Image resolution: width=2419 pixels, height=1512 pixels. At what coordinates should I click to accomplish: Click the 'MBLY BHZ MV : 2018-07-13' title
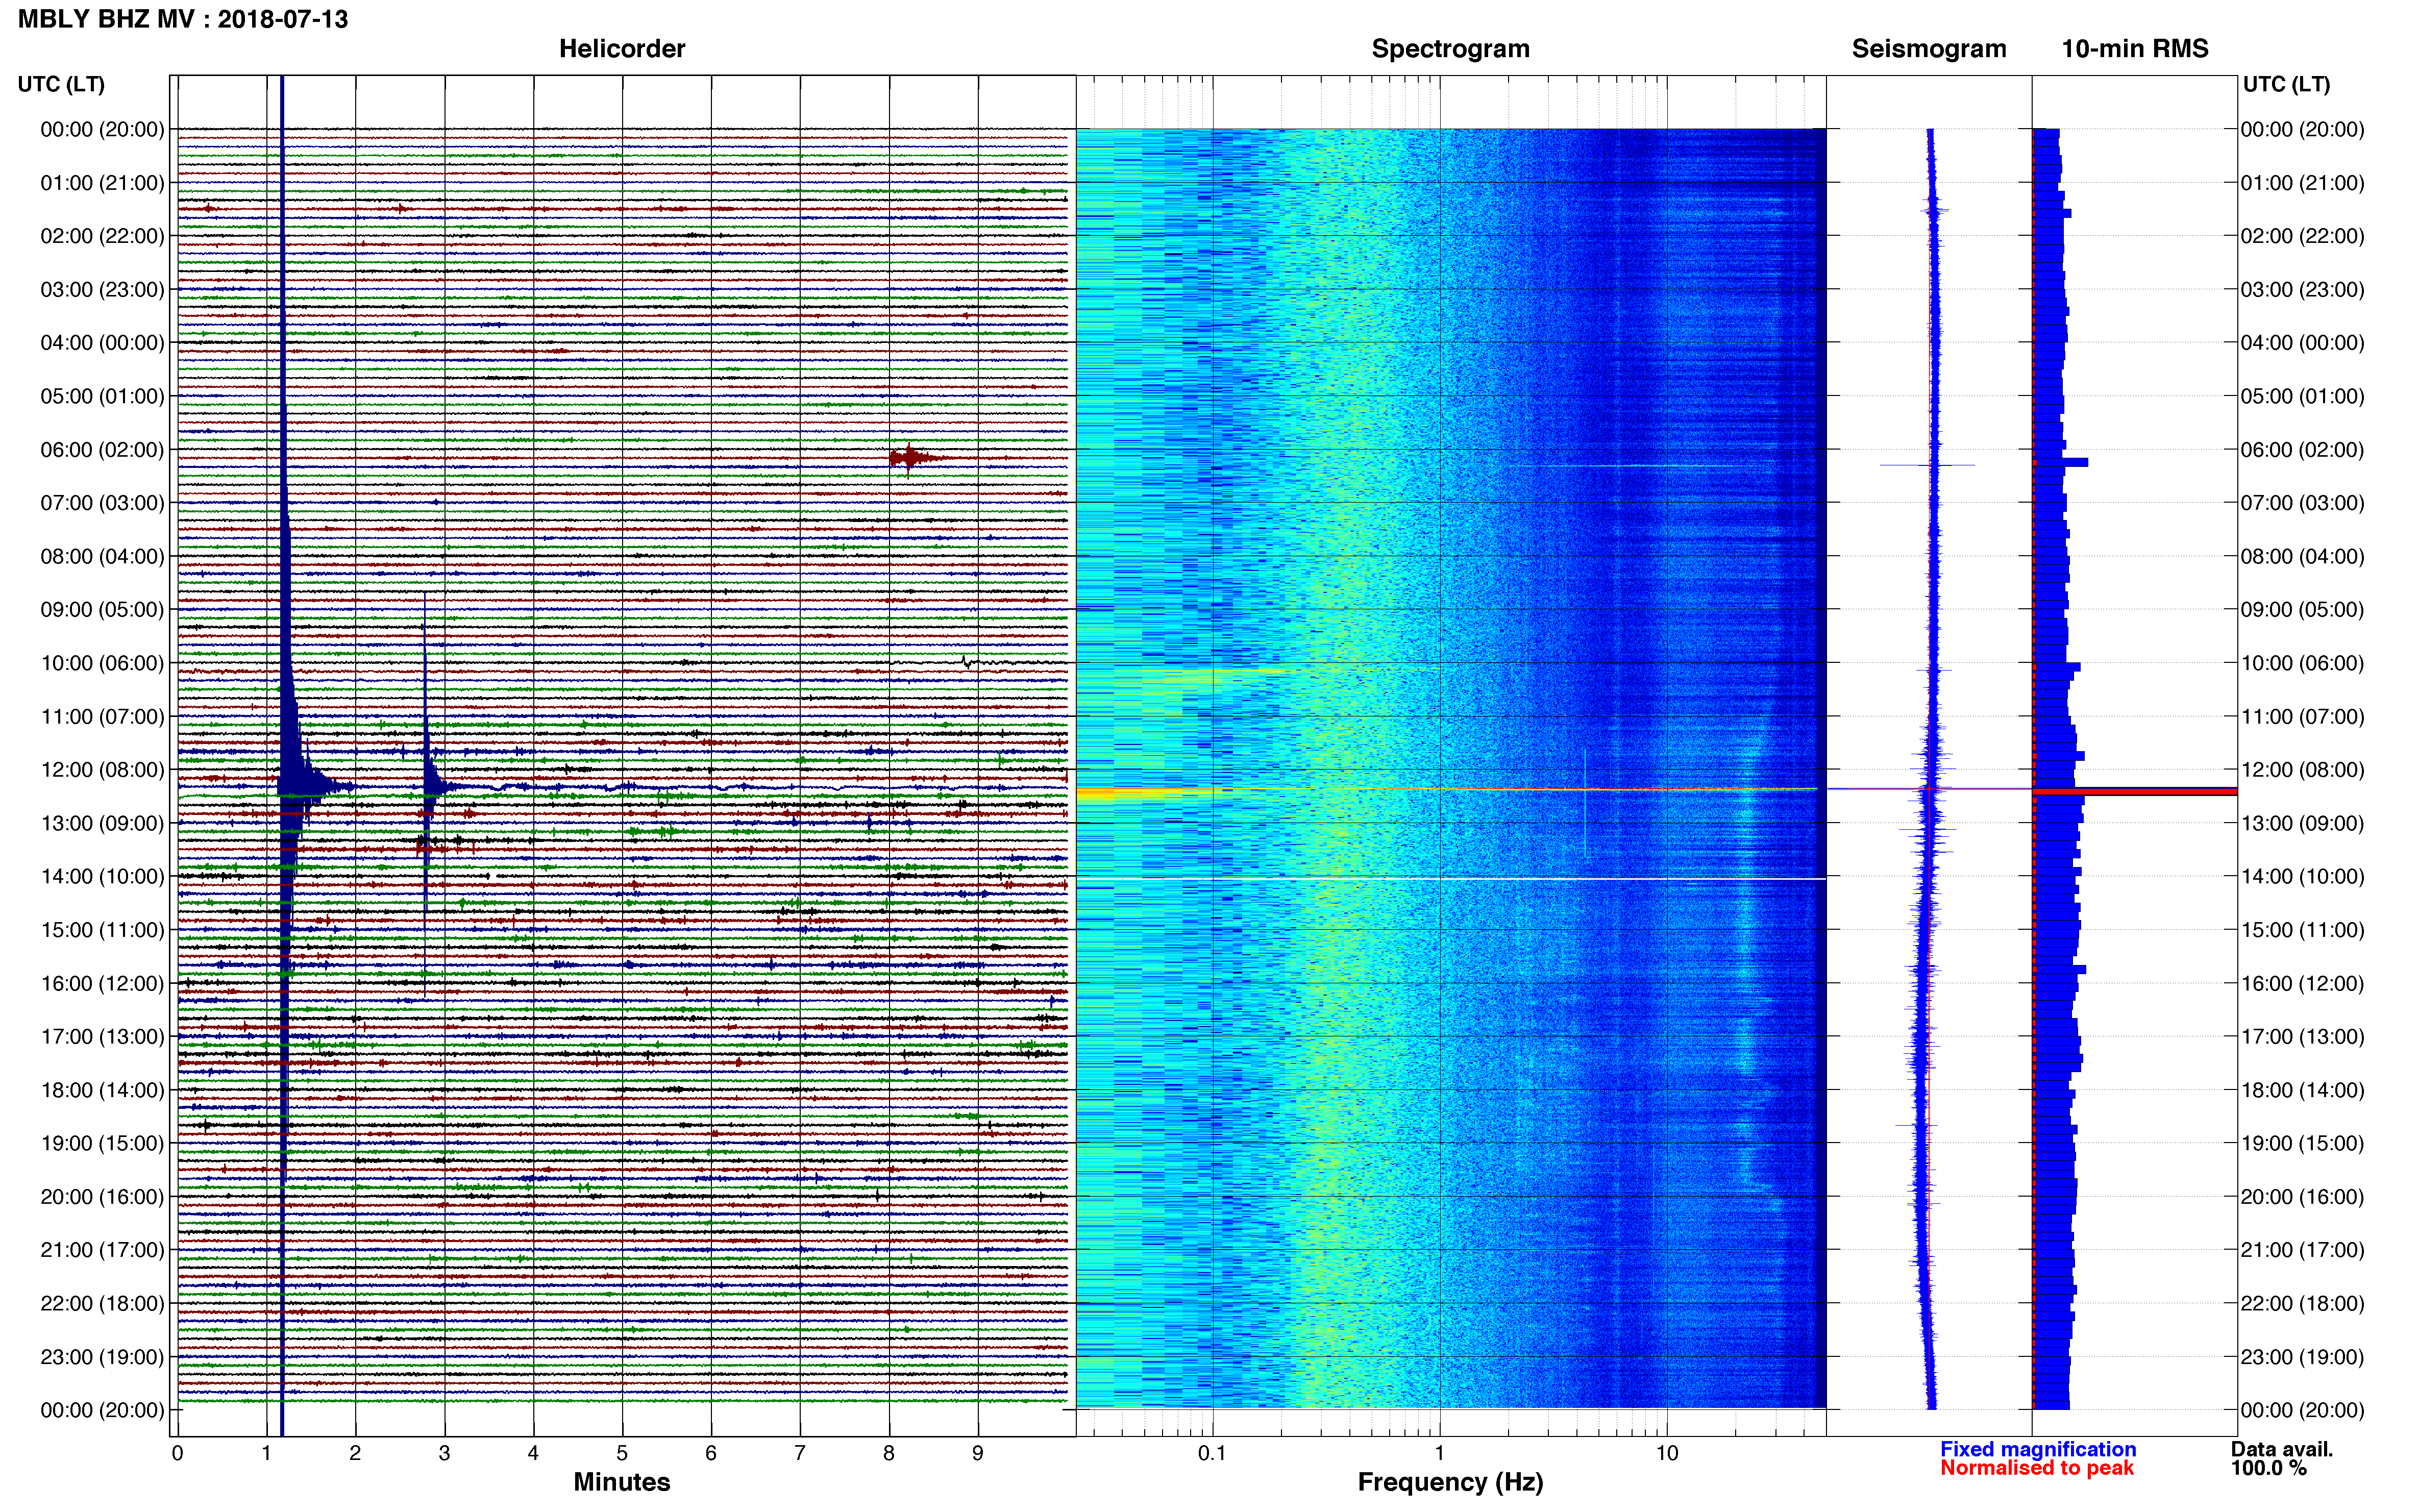[183, 19]
